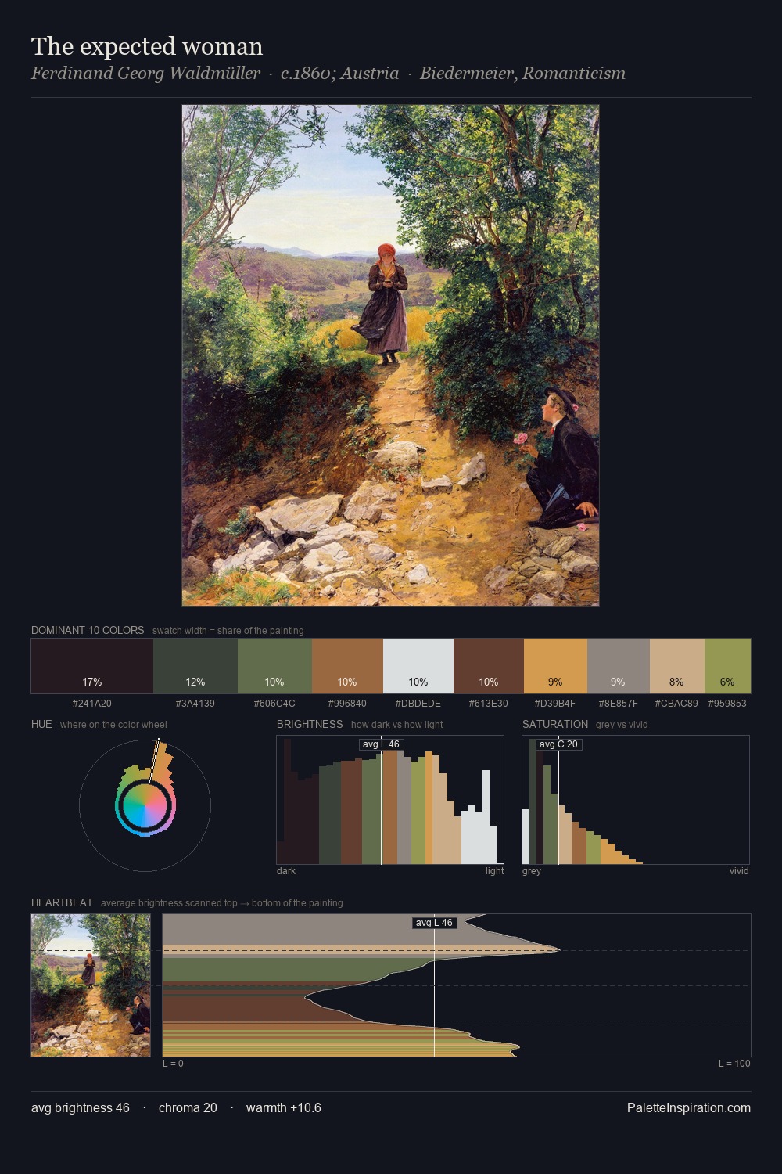Open PaletteInspiration.com link
The width and height of the screenshot is (782, 1174).
click(689, 1107)
